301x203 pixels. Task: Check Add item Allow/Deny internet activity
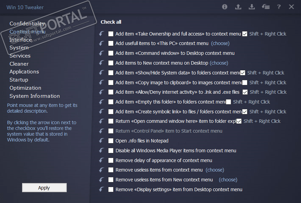pos(111,92)
